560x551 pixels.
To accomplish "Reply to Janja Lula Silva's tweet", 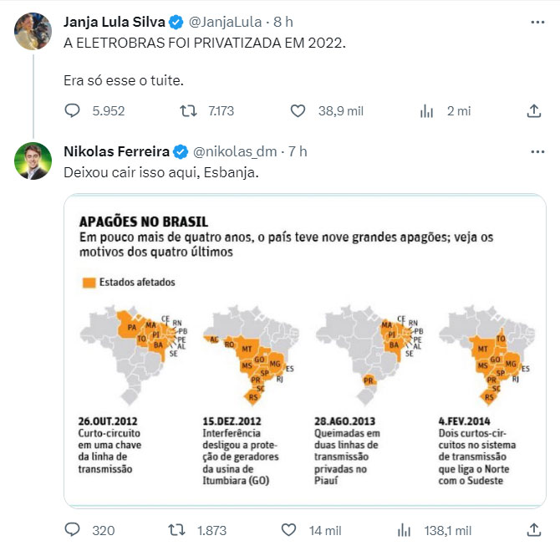I will tap(73, 111).
